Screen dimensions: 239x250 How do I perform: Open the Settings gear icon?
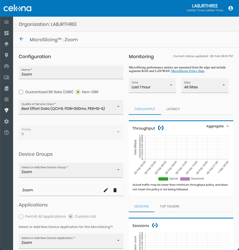click(6, 121)
